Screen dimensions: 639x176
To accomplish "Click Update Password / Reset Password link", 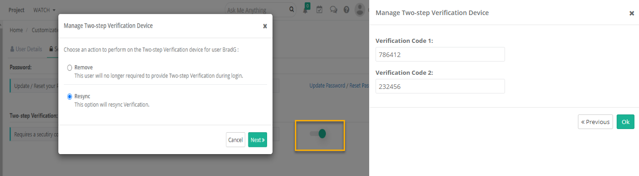I will (x=339, y=85).
